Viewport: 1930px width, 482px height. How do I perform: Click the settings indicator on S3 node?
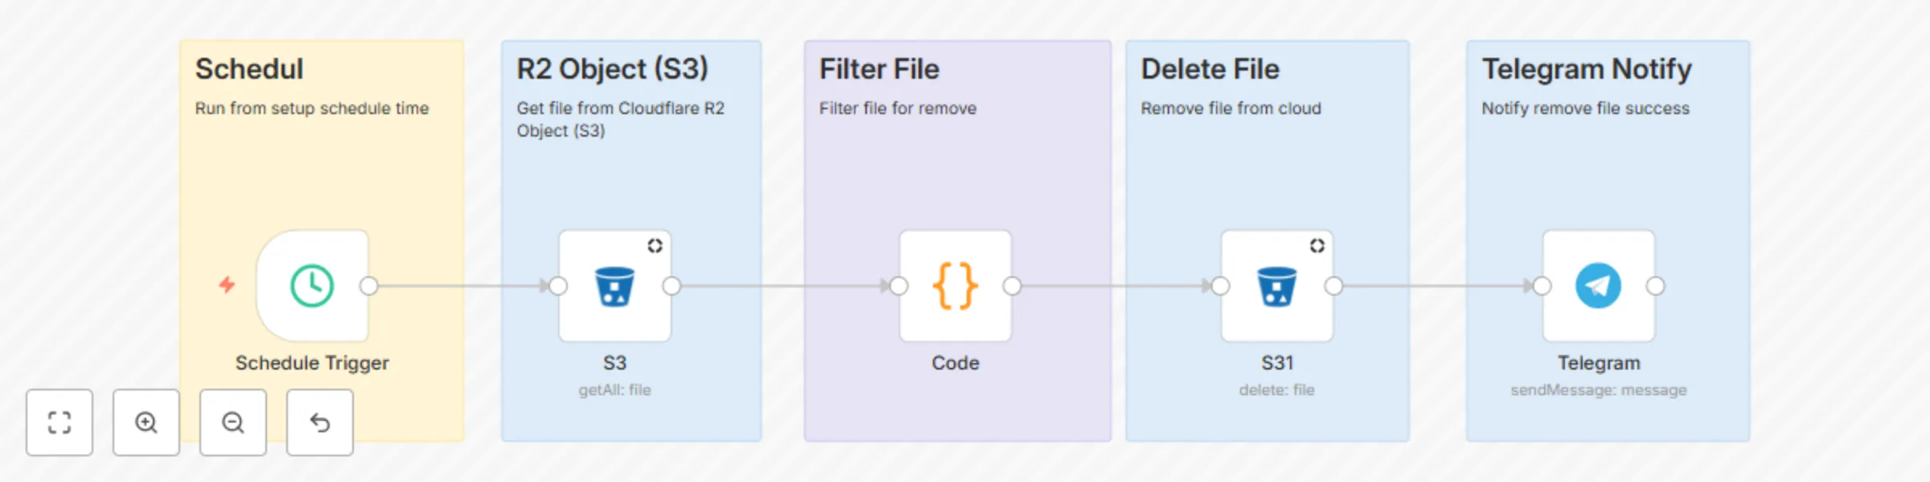pos(655,246)
